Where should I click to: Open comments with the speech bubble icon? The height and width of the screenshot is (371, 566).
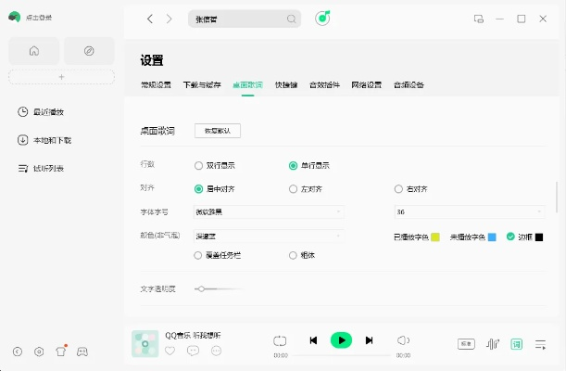tap(193, 351)
